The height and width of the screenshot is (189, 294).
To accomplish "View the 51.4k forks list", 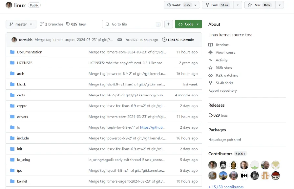I will click(x=224, y=83).
